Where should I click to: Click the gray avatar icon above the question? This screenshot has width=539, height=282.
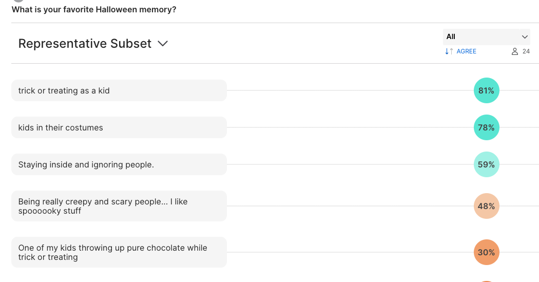pos(18,1)
